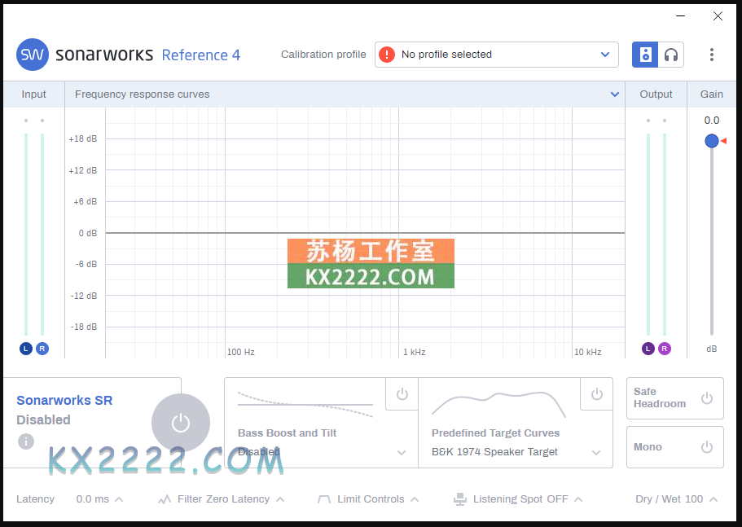742x527 pixels.
Task: Click the Gain slider handle
Action: pos(711,140)
